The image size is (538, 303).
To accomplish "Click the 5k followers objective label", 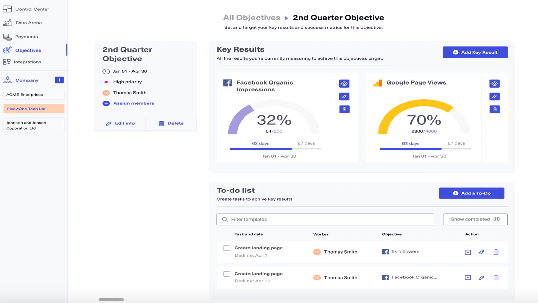I will point(405,251).
